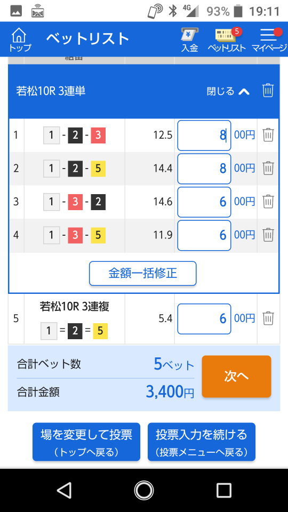Tap 投票入力を続ける button

[202, 442]
